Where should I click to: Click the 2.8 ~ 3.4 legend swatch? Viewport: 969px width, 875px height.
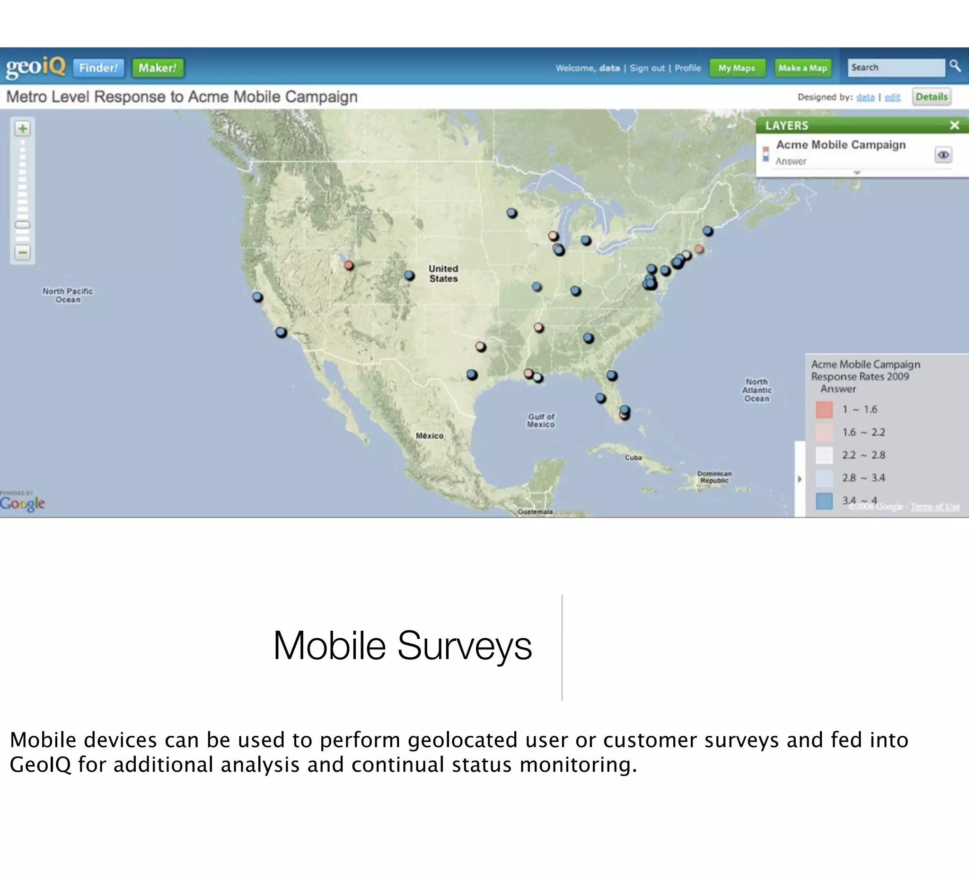tap(824, 478)
